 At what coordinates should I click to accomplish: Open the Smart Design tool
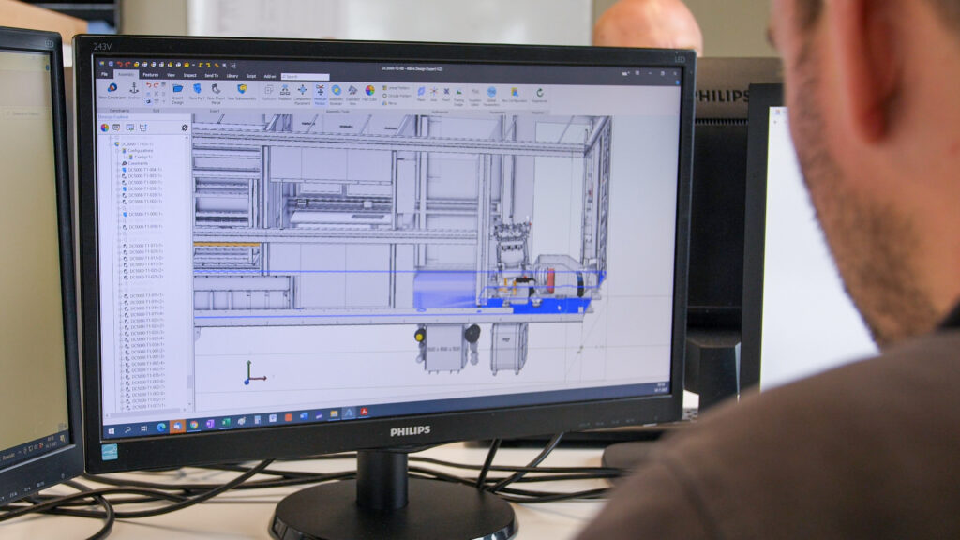click(177, 90)
